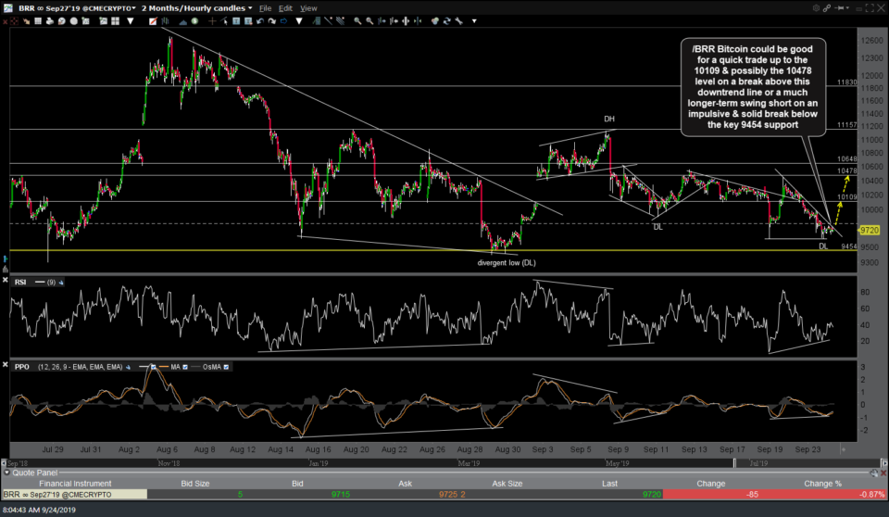Collapse the Quote Panel section
The image size is (889, 517).
6,471
